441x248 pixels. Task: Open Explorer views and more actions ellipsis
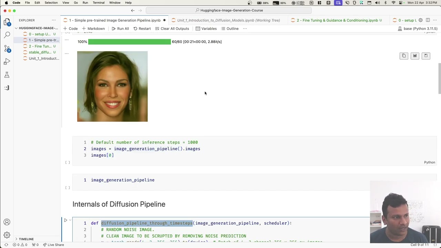(x=54, y=20)
